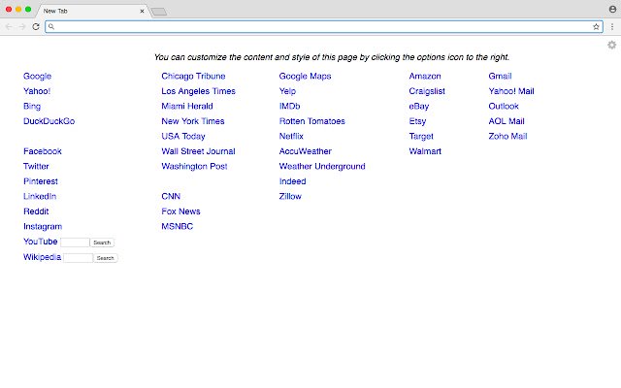This screenshot has height=388, width=621.
Task: Go to Yelp
Action: coord(287,91)
